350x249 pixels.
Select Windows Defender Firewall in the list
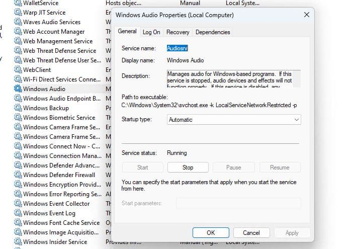pyautogui.click(x=59, y=175)
